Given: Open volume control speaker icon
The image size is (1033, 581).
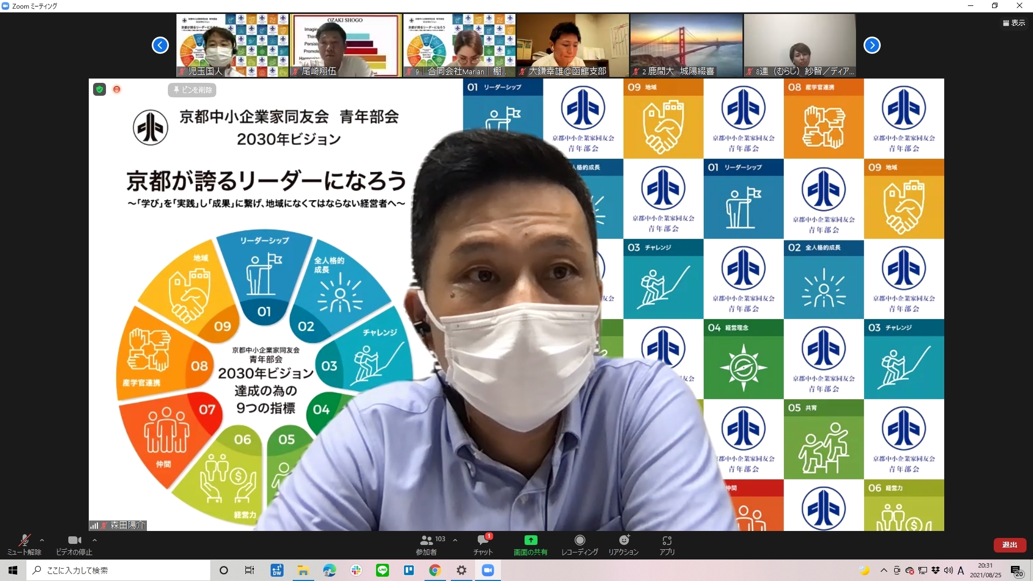Looking at the screenshot, I should [948, 570].
